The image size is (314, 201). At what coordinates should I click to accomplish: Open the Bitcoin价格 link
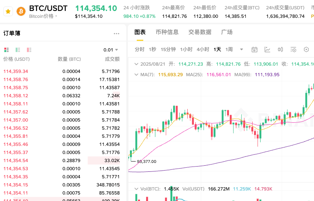point(43,16)
